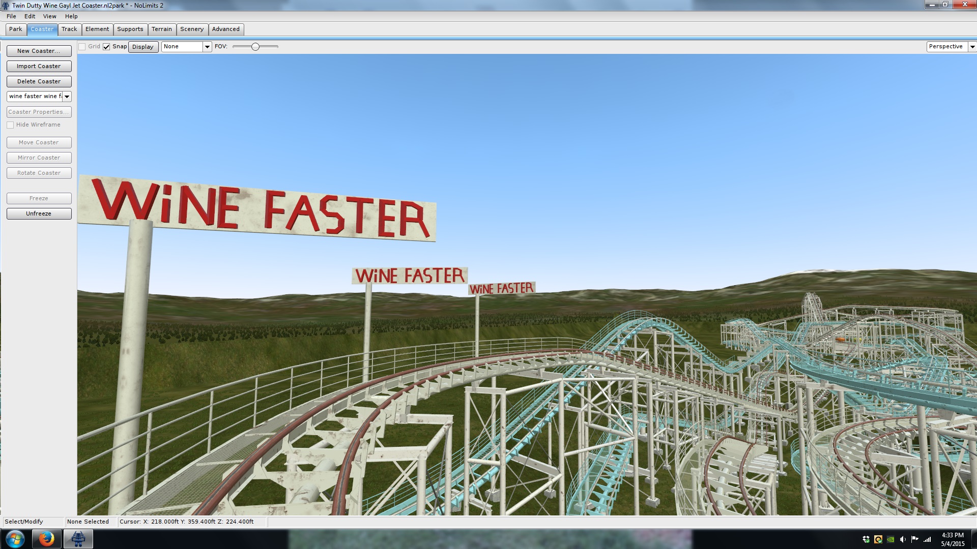Viewport: 977px width, 549px height.
Task: Click the NoLimits 2 taskbar icon
Action: click(x=78, y=539)
